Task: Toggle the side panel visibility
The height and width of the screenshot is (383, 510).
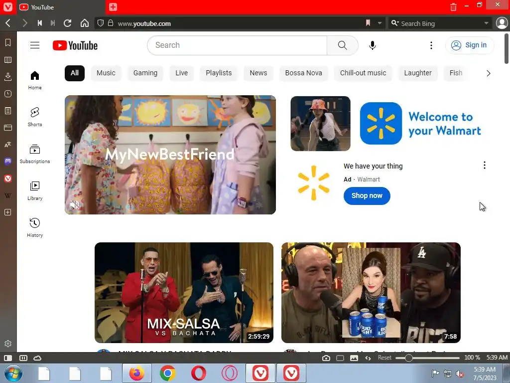Action: click(x=8, y=358)
